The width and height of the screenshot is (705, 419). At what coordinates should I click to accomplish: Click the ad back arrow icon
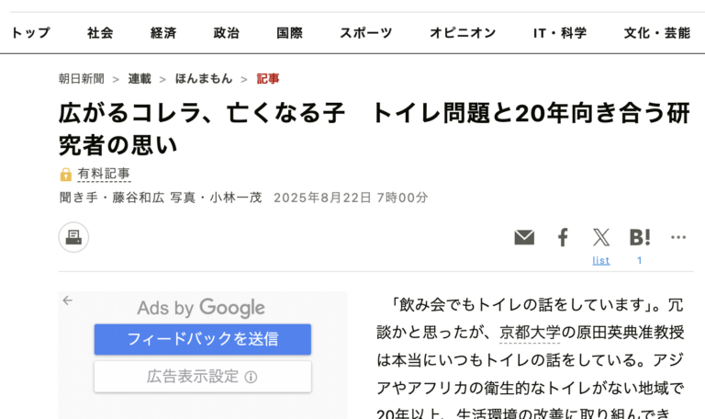[x=67, y=300]
